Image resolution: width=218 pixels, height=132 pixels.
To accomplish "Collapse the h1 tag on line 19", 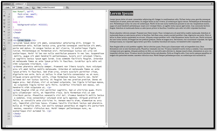I will pyautogui.click(x=12, y=40).
